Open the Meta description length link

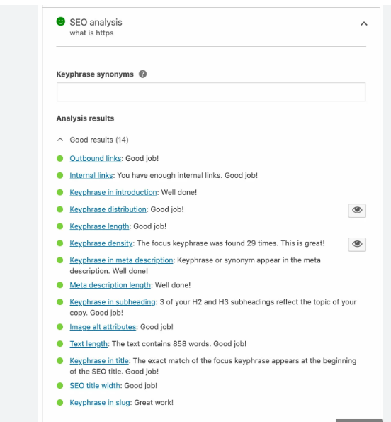110,285
